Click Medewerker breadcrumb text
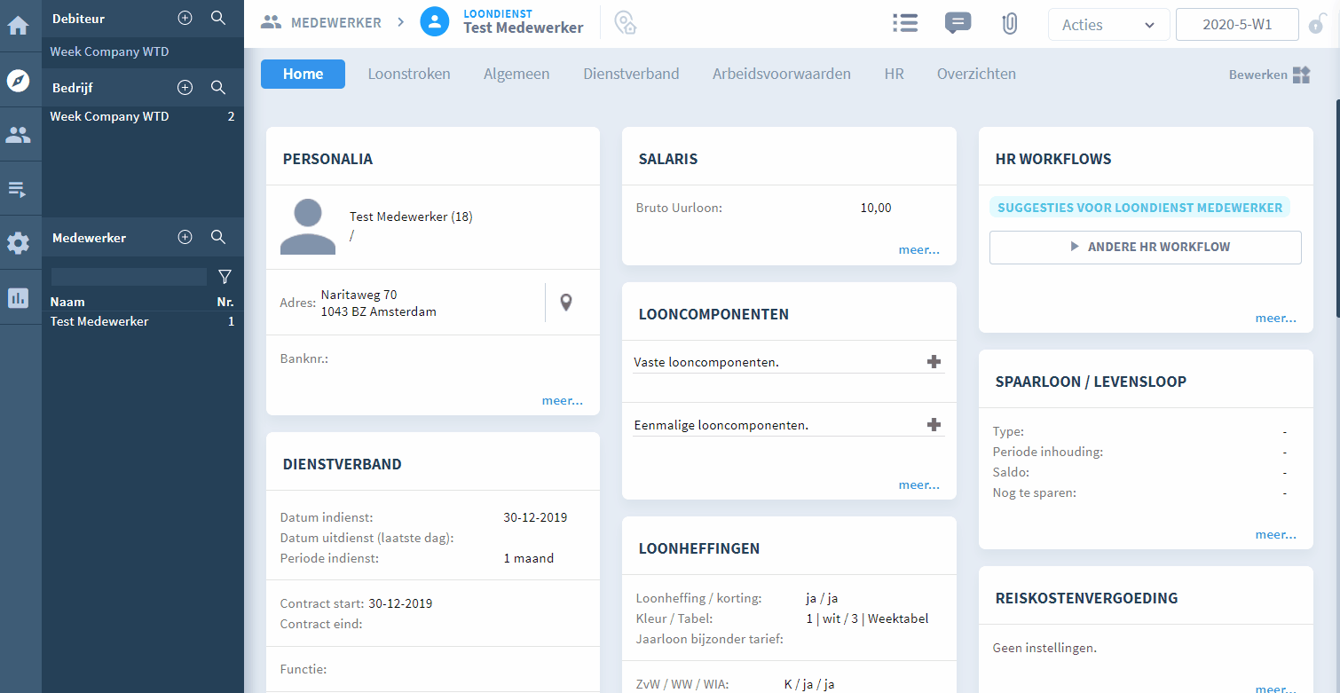 click(336, 23)
